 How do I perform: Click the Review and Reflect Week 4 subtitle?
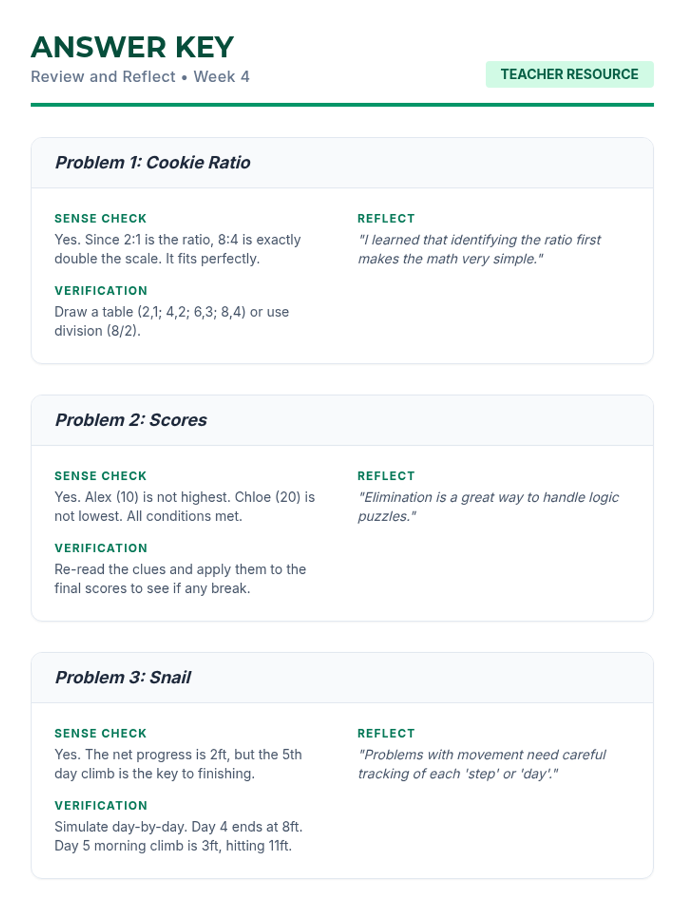point(140,77)
